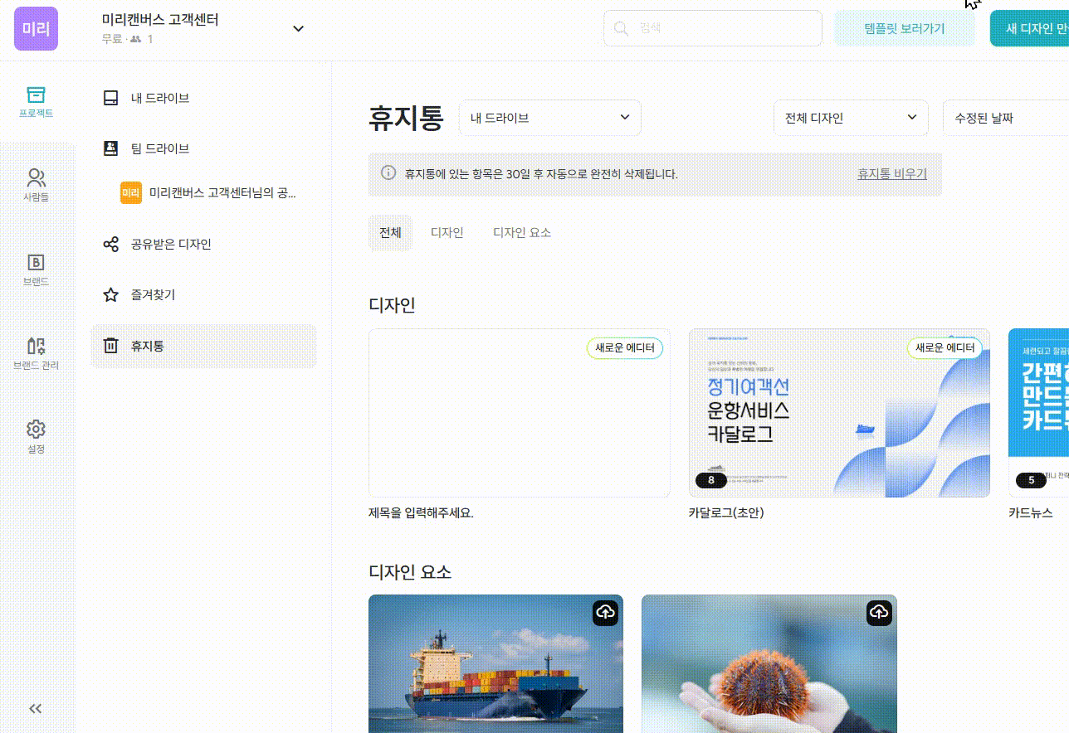The height and width of the screenshot is (733, 1069).
Task: Open the 브랜드 관리 icon
Action: click(36, 347)
